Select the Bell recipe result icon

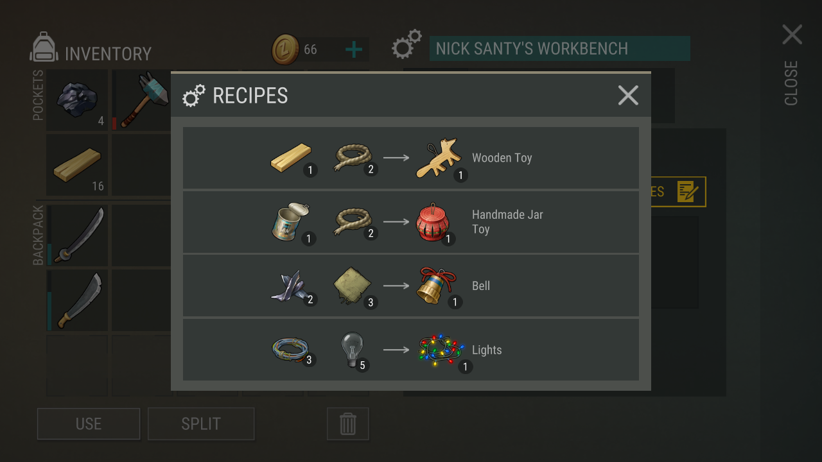click(437, 286)
